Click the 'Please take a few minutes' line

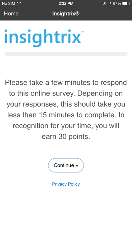pos(66,82)
